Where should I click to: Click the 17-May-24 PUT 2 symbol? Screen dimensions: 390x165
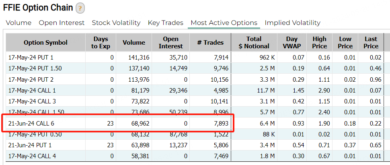(x=31, y=80)
